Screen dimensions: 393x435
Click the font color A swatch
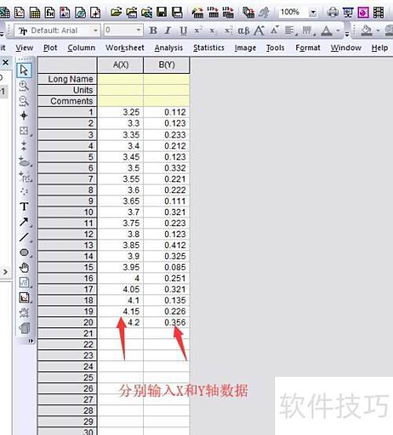pyautogui.click(x=327, y=31)
